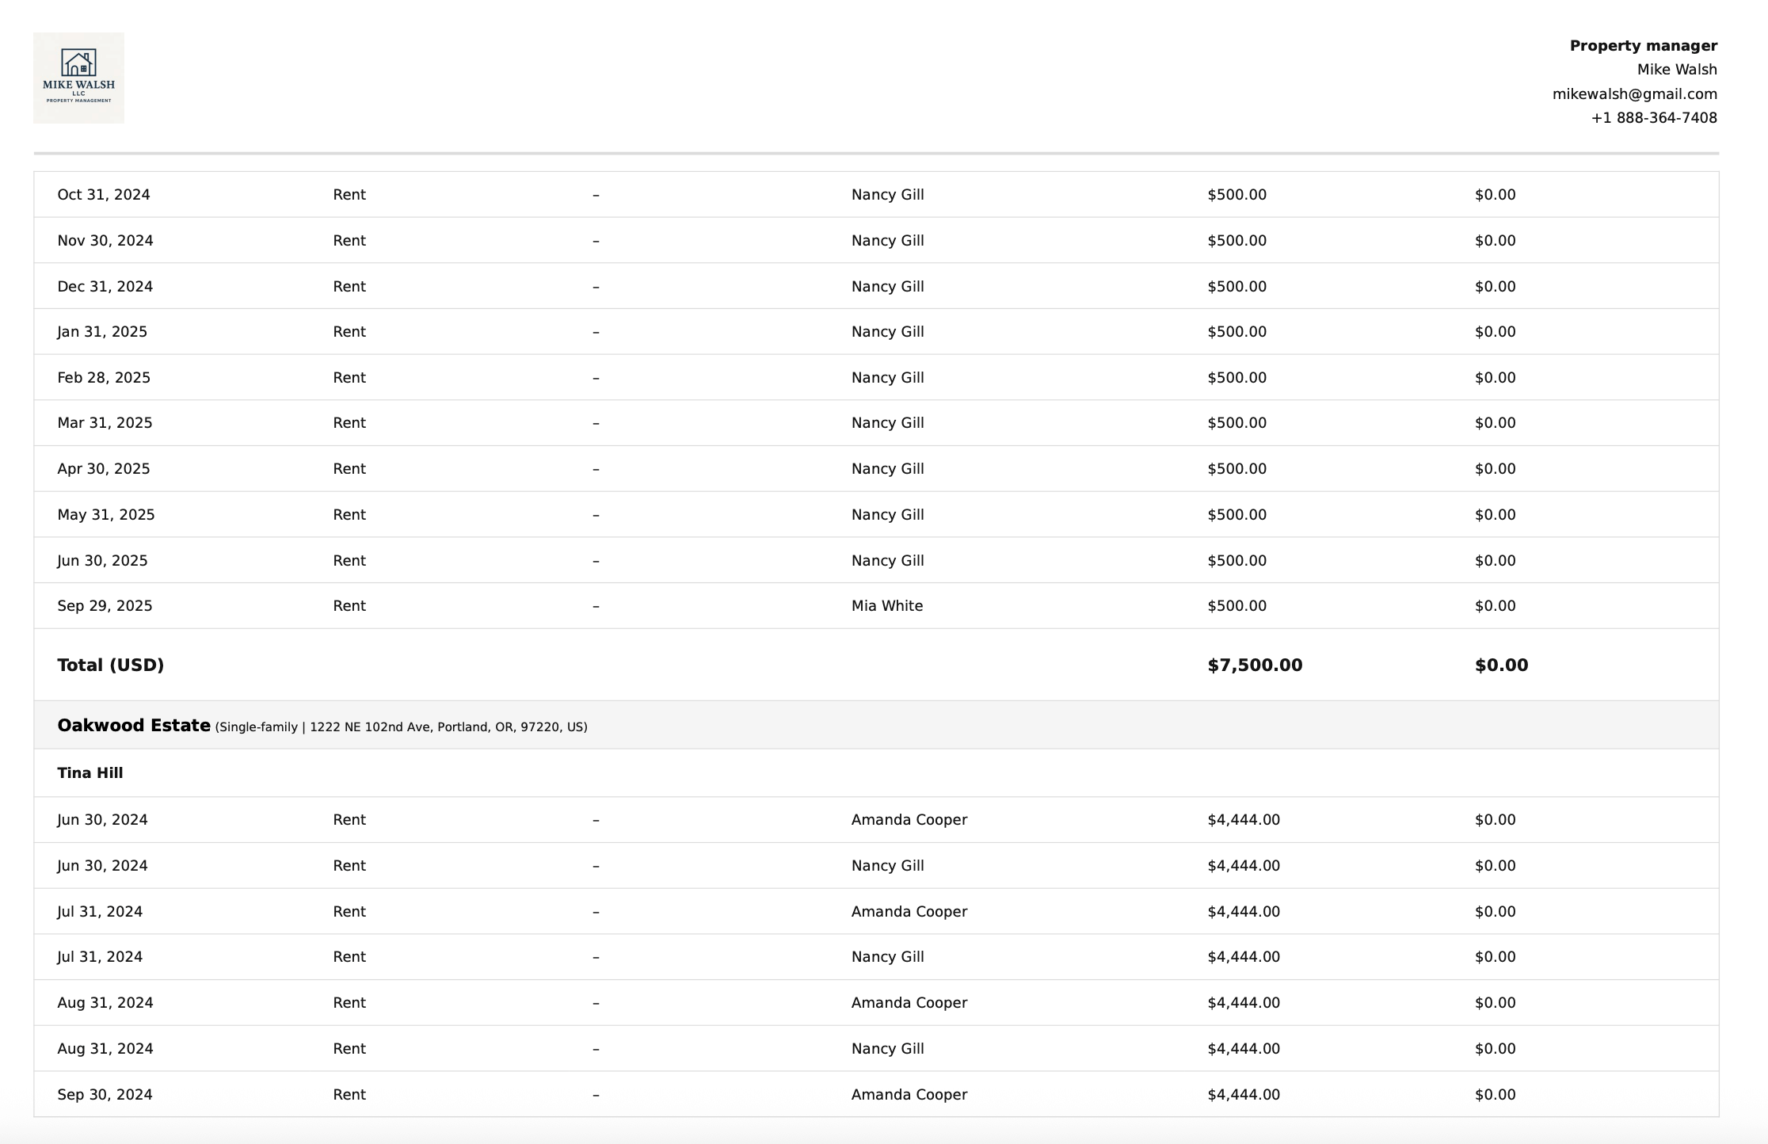Click the $4,444.00 amount for Sep 30, 2024
Screen dimensions: 1768x1144
click(1243, 1095)
